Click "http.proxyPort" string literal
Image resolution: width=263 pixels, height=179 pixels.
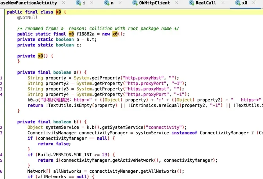145,83
